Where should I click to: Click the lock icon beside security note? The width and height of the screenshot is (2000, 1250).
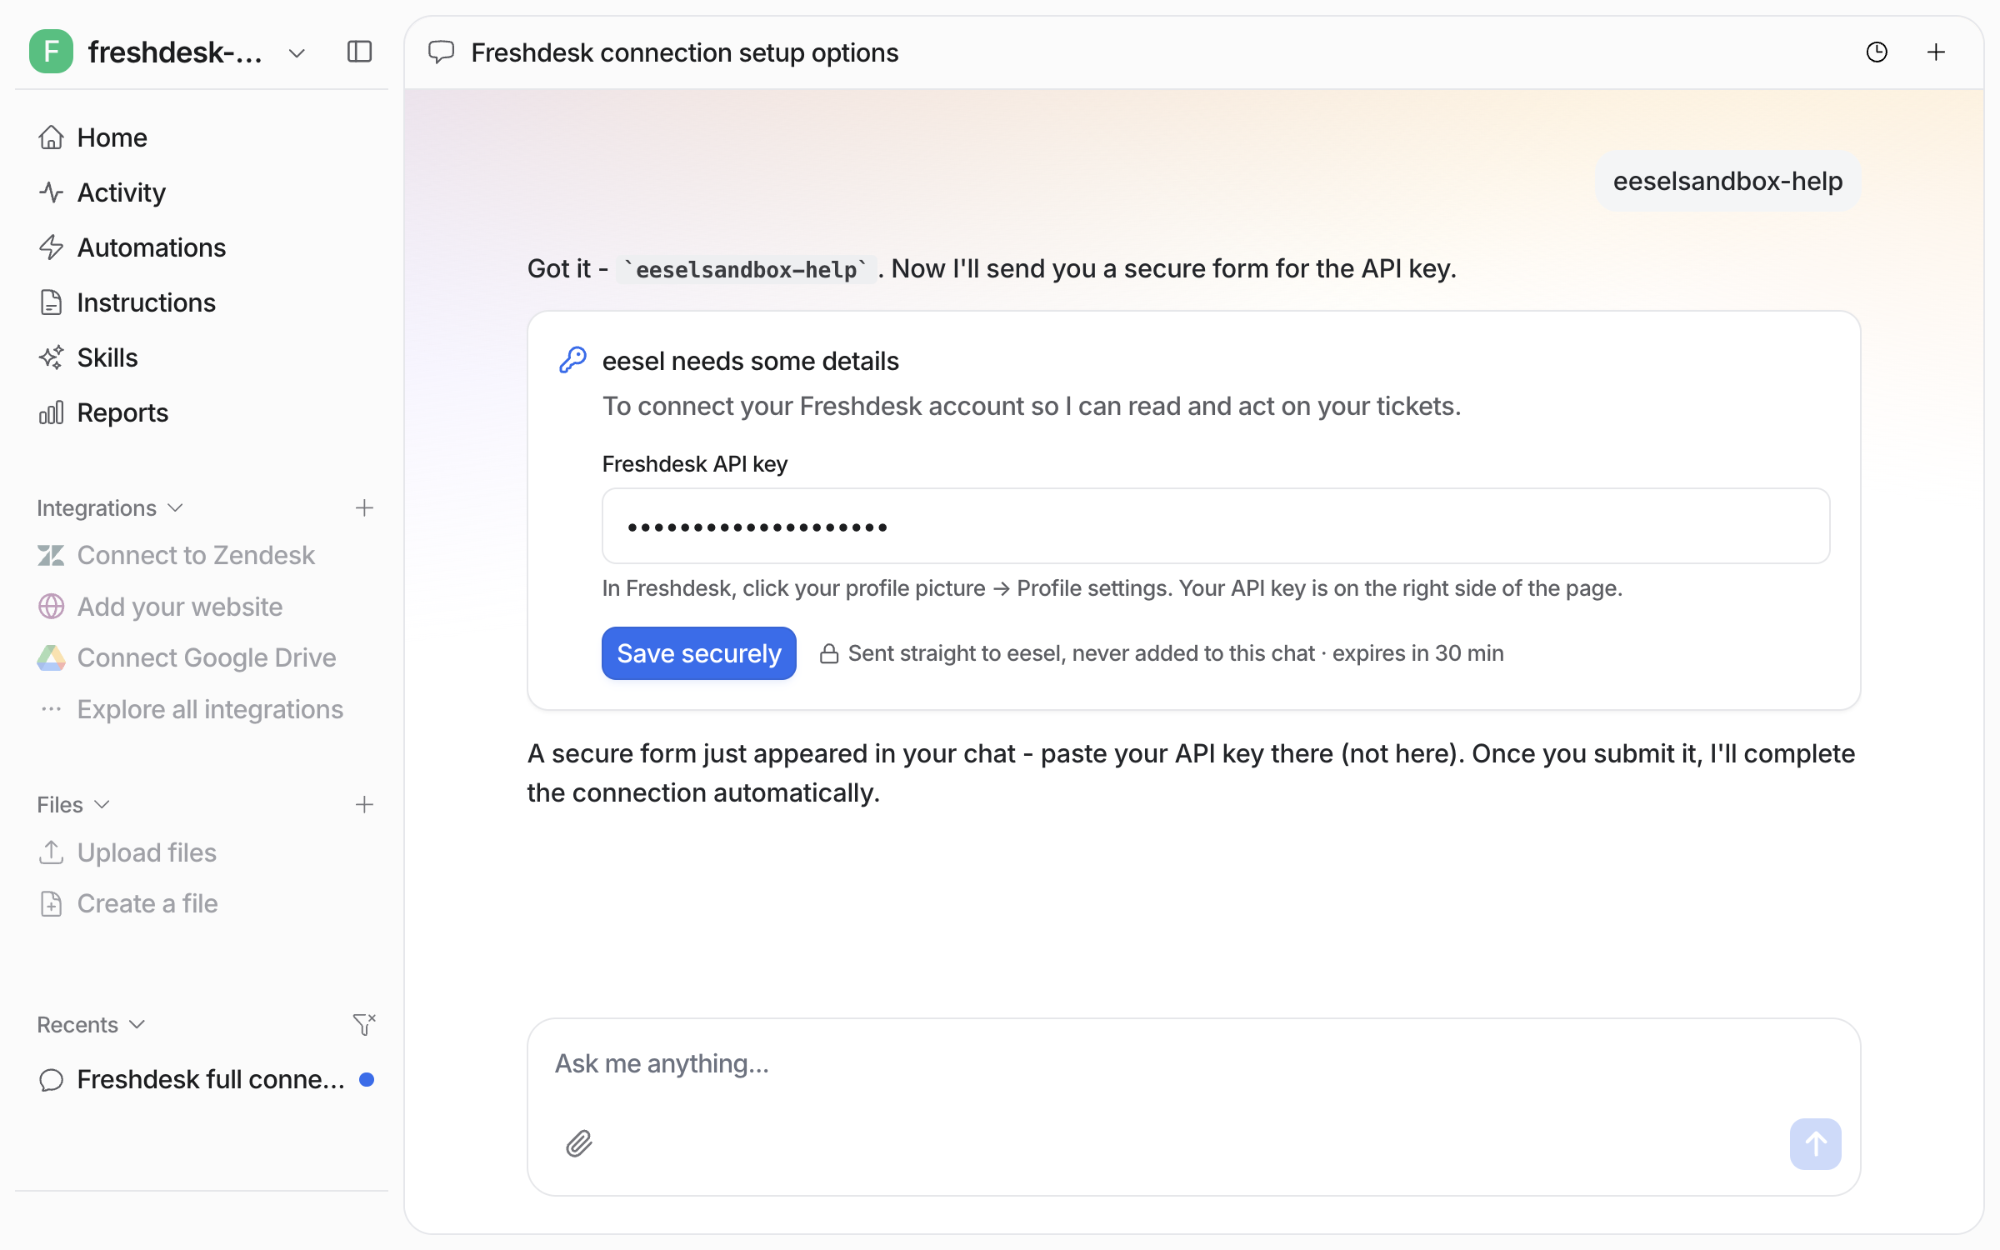(828, 653)
